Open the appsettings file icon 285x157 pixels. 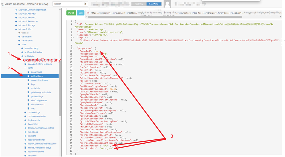click(x=29, y=72)
